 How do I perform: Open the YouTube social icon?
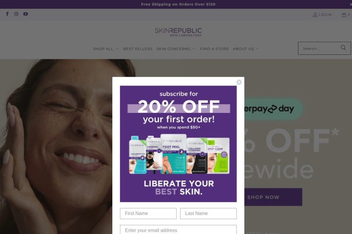tap(26, 14)
